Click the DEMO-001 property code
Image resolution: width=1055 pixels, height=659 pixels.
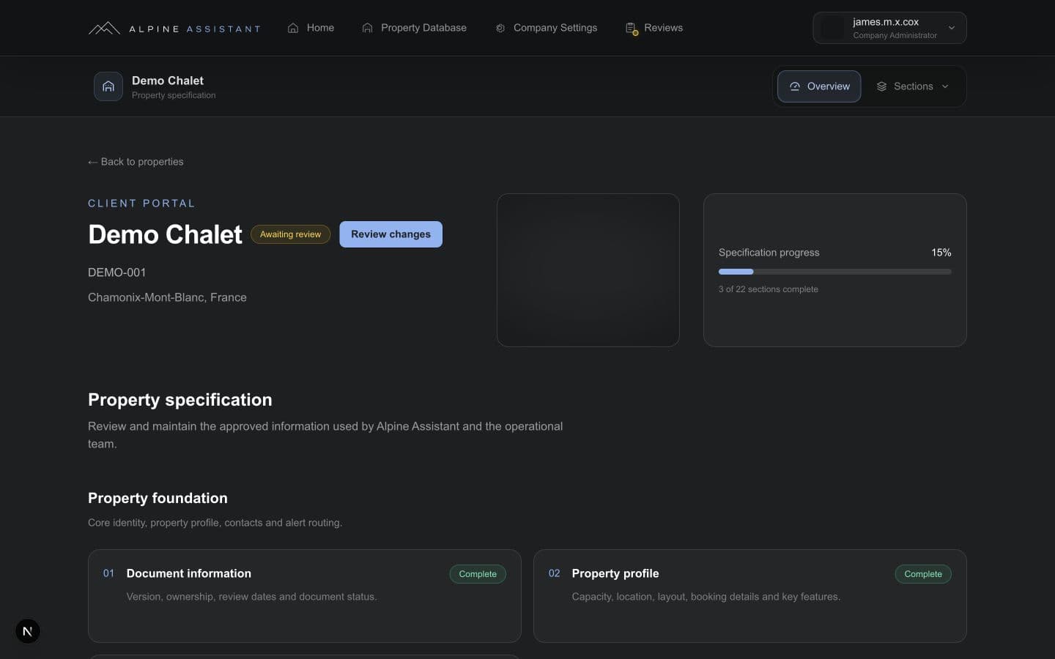[x=117, y=272]
